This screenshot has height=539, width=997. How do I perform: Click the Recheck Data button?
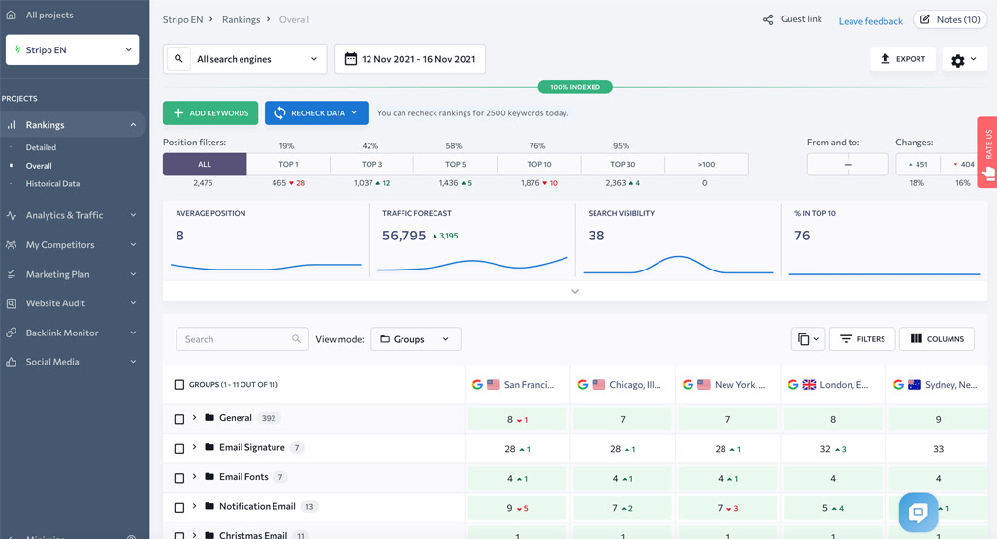316,113
